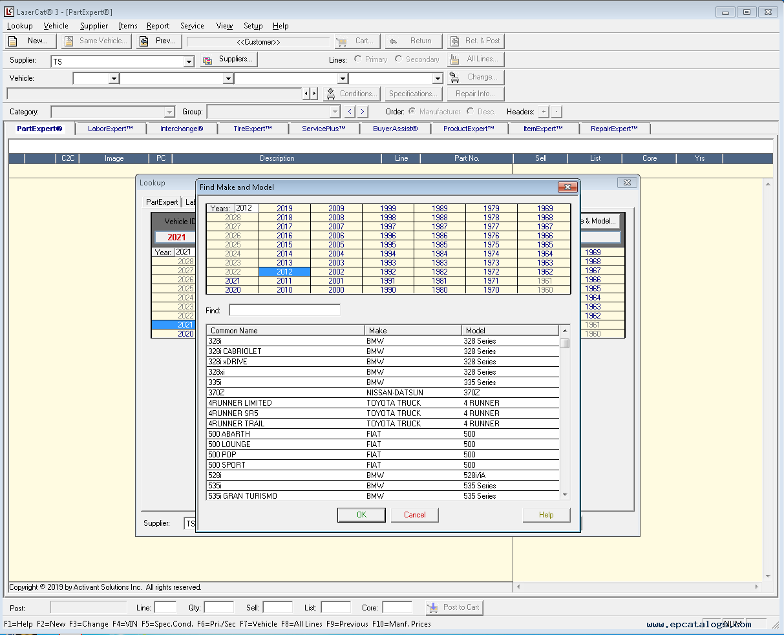Select year 2005 in the Years grid

coord(336,245)
